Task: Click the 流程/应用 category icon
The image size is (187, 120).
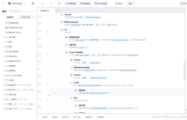Action: 7,94
